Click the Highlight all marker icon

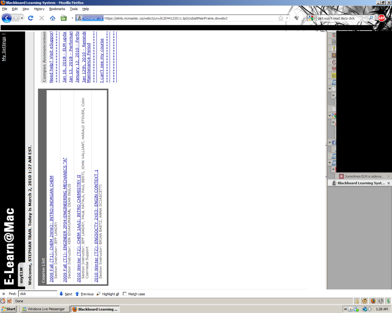tap(98, 294)
